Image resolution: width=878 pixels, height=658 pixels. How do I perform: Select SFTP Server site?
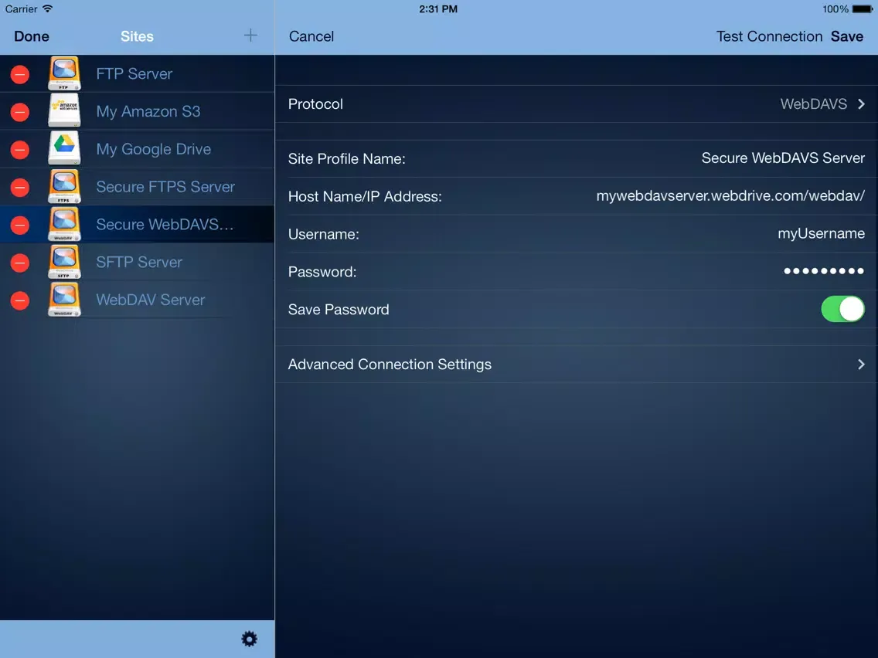pos(139,262)
